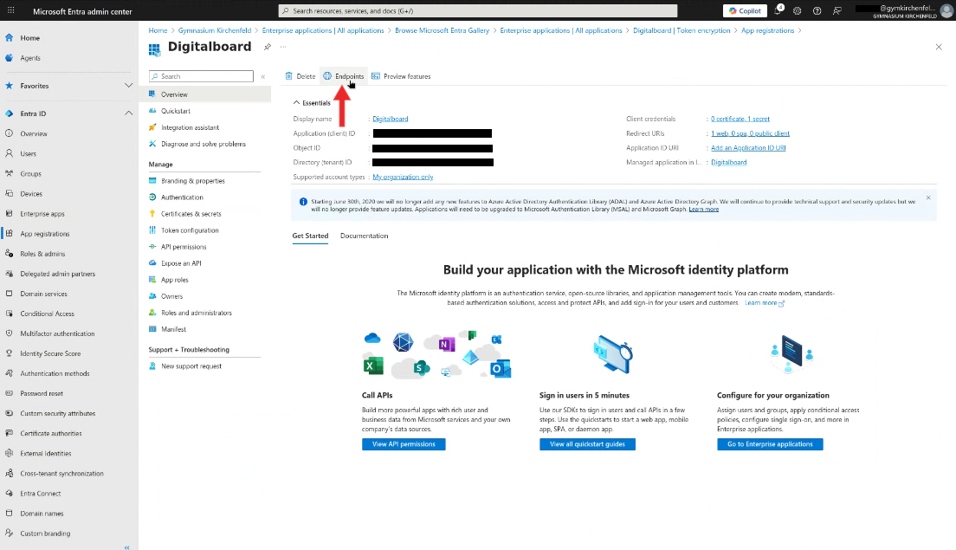
Task: Collapse the Favorites section in the sidebar
Action: pyautogui.click(x=128, y=85)
